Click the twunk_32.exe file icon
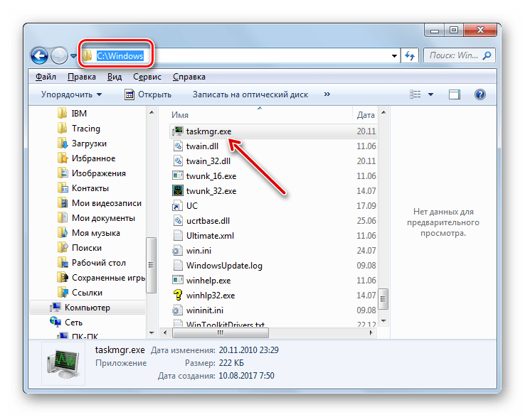This screenshot has width=525, height=417. pyautogui.click(x=177, y=190)
